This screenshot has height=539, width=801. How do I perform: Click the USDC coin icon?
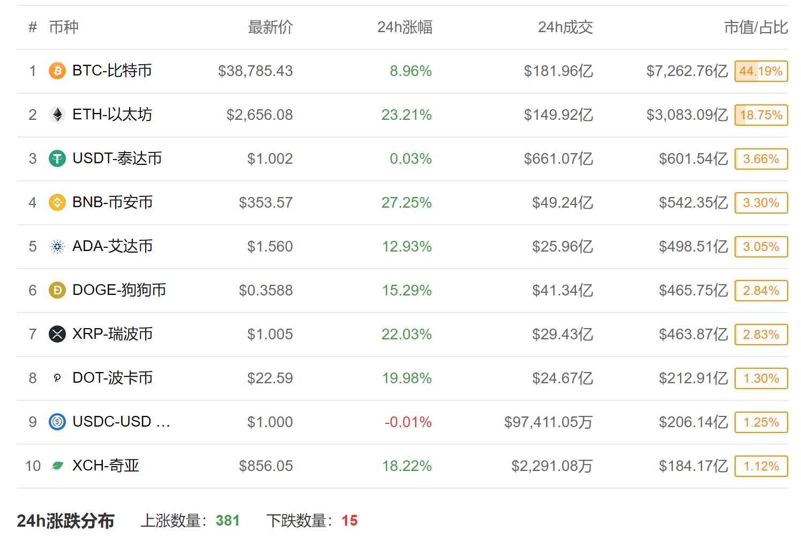click(x=56, y=422)
